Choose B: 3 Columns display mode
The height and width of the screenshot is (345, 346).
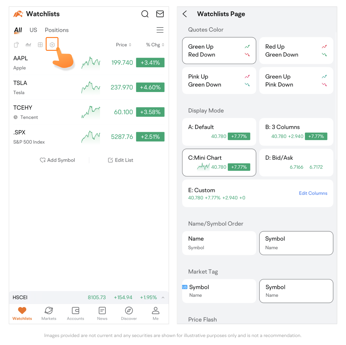click(296, 131)
